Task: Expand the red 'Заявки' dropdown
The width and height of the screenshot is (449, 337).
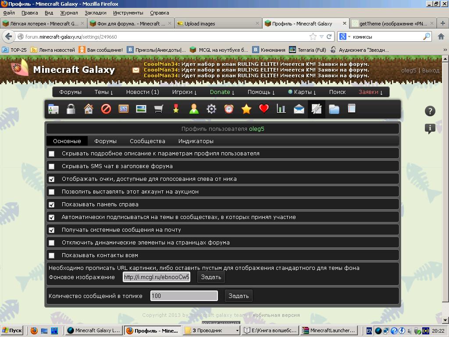Action: tap(371, 92)
